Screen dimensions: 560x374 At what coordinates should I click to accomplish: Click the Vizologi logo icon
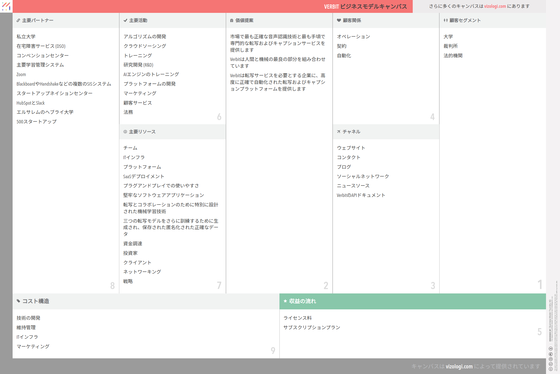pyautogui.click(x=6, y=6)
